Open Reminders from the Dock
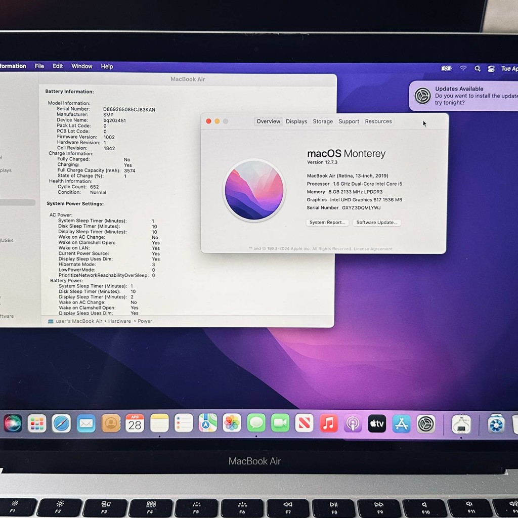 click(x=183, y=423)
